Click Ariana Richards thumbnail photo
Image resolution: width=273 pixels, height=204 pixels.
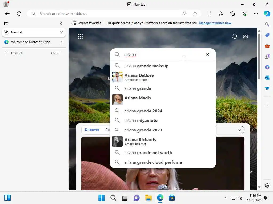tap(117, 141)
